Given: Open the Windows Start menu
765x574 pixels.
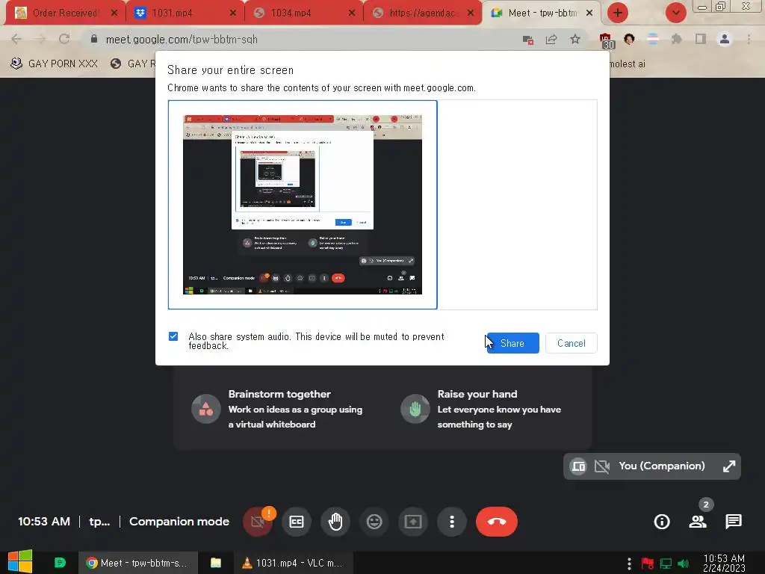Looking at the screenshot, I should [x=20, y=562].
